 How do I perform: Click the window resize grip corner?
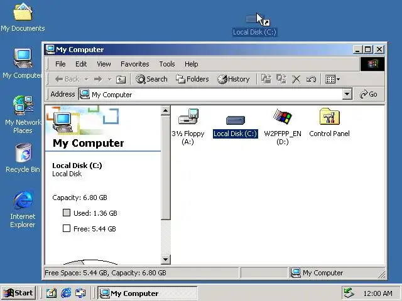pos(381,274)
